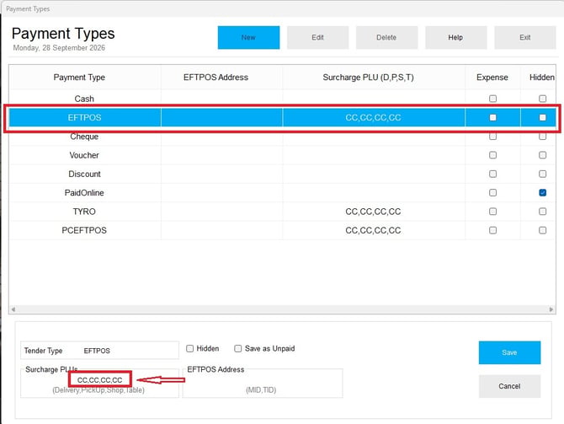This screenshot has height=424, width=564.
Task: Toggle the Hidden checkbox for TYRO
Action: click(x=542, y=212)
